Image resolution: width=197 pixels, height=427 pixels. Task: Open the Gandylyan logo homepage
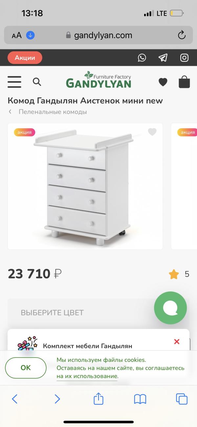click(98, 81)
